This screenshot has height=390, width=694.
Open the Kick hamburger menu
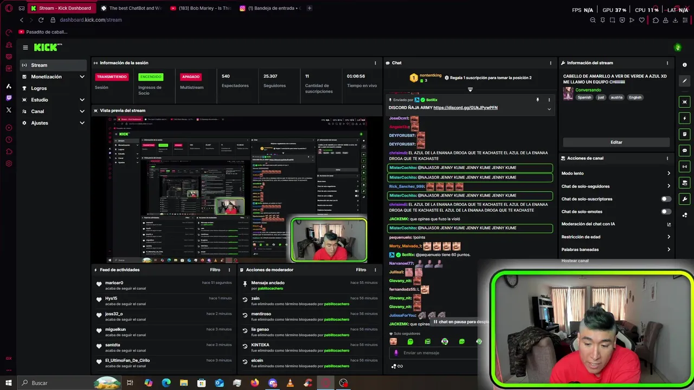coord(25,48)
